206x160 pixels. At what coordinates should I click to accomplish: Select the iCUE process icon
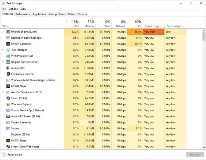pos(8,68)
